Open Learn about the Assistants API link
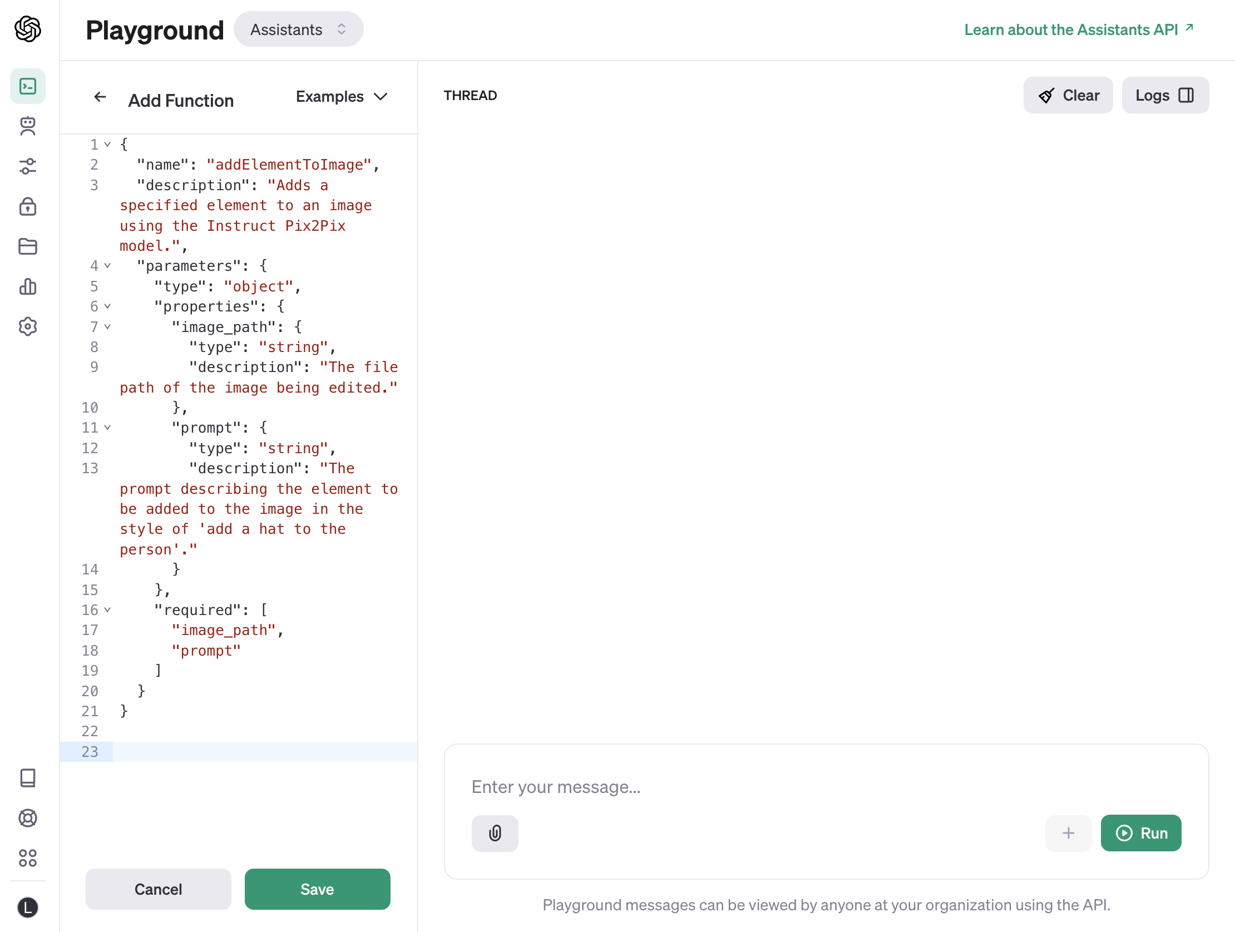 point(1078,29)
